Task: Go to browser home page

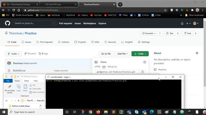Action: click(x=19, y=10)
